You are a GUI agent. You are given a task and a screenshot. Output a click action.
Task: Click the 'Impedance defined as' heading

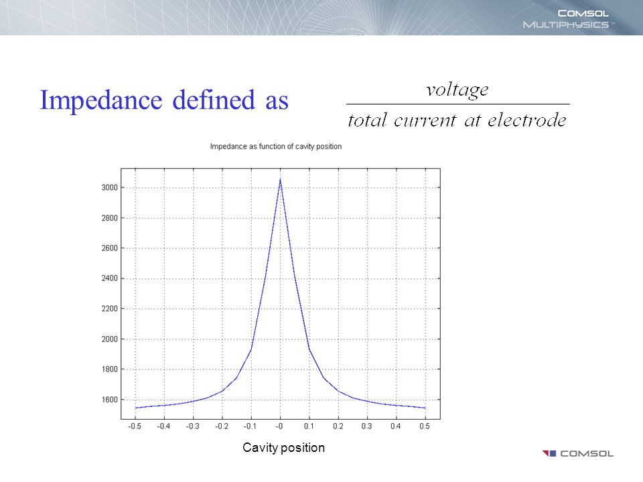164,100
